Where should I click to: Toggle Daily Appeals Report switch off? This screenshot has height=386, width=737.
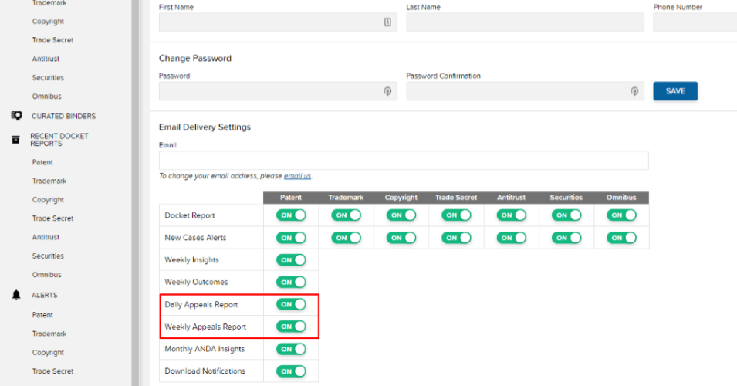(x=292, y=304)
